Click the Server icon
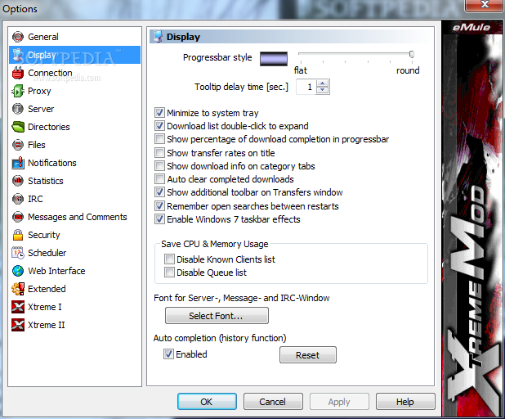 [18, 109]
